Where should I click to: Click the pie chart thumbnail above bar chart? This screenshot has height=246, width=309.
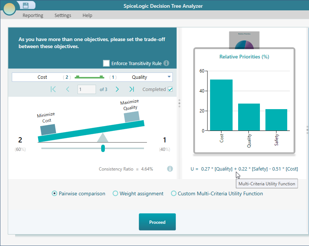[244, 40]
